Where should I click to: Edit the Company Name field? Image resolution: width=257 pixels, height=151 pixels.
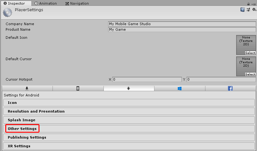click(x=182, y=24)
